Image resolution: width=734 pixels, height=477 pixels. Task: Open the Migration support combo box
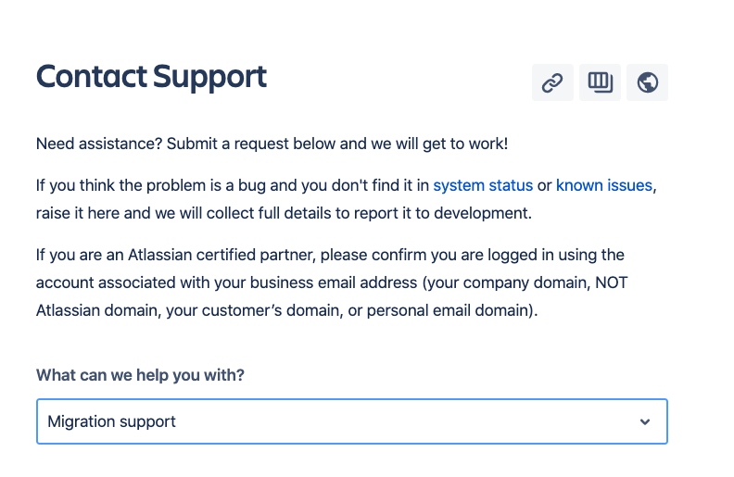[x=352, y=421]
